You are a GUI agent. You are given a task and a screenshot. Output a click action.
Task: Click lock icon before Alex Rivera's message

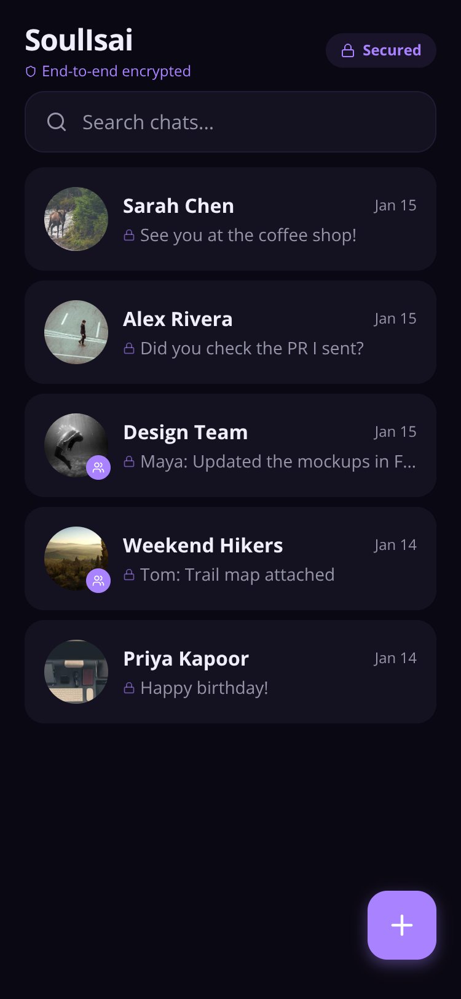click(x=129, y=348)
